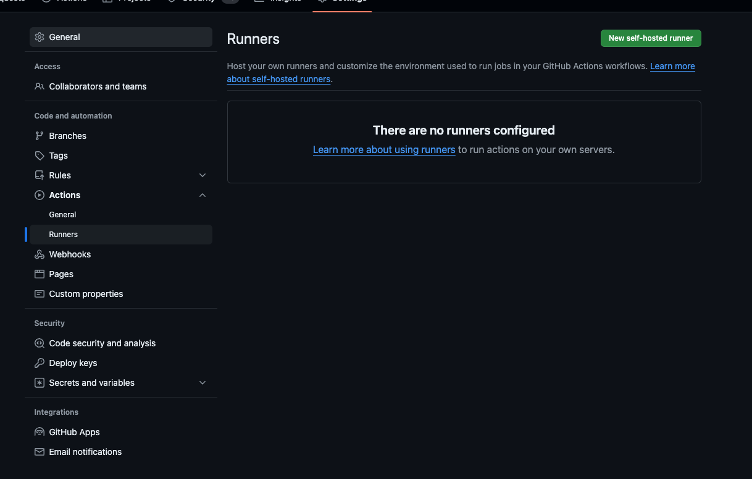Open Deploy keys settings
Viewport: 752px width, 479px height.
pyautogui.click(x=121, y=363)
